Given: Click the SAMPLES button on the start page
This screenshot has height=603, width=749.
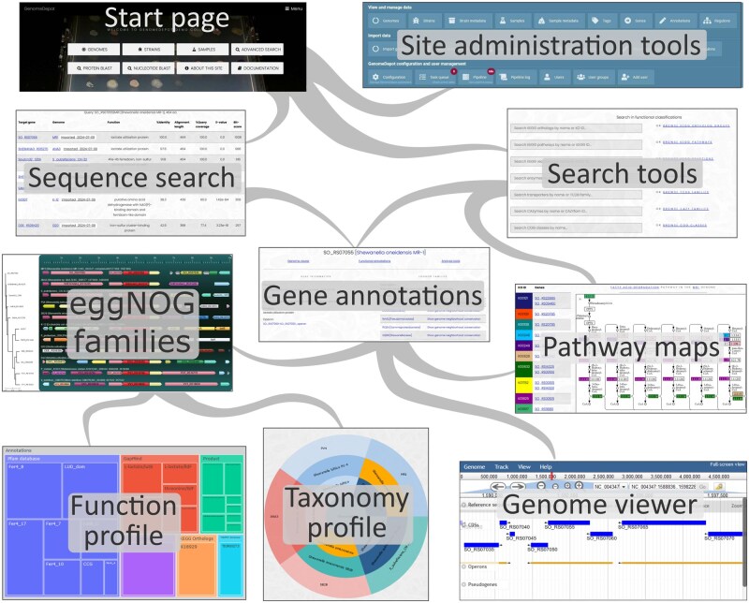Looking at the screenshot, I should [x=203, y=50].
